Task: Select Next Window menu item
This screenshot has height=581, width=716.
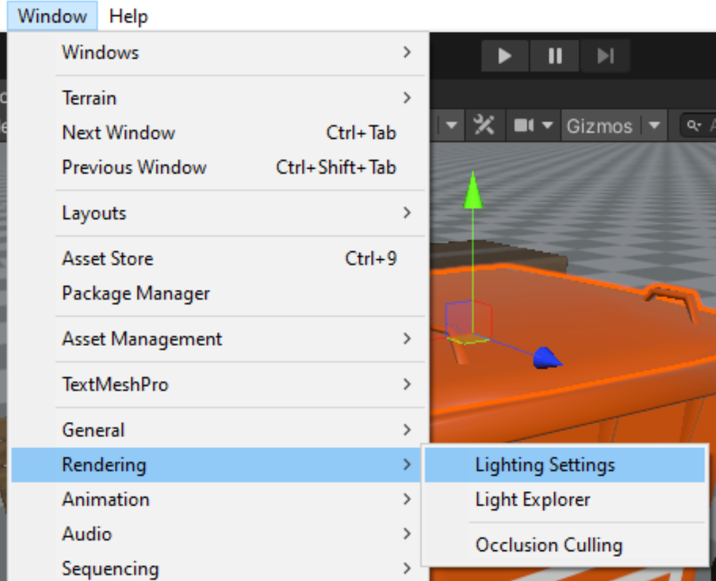Action: [119, 133]
